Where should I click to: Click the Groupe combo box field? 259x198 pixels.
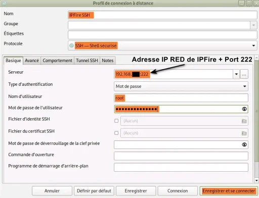(x=159, y=25)
